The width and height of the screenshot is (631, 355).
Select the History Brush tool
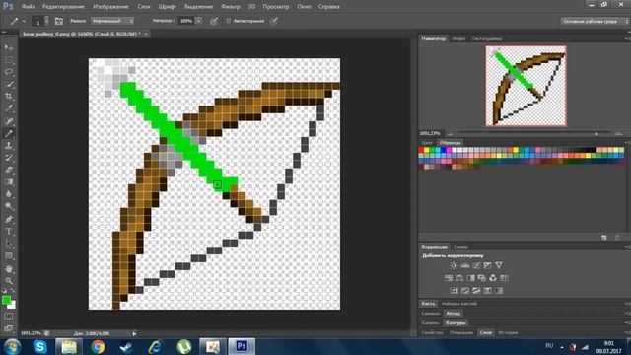click(9, 158)
